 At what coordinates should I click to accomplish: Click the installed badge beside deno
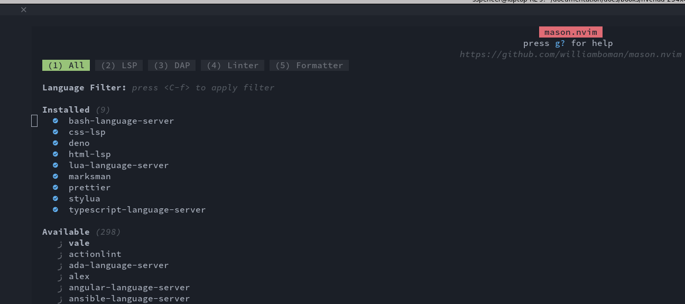click(55, 143)
